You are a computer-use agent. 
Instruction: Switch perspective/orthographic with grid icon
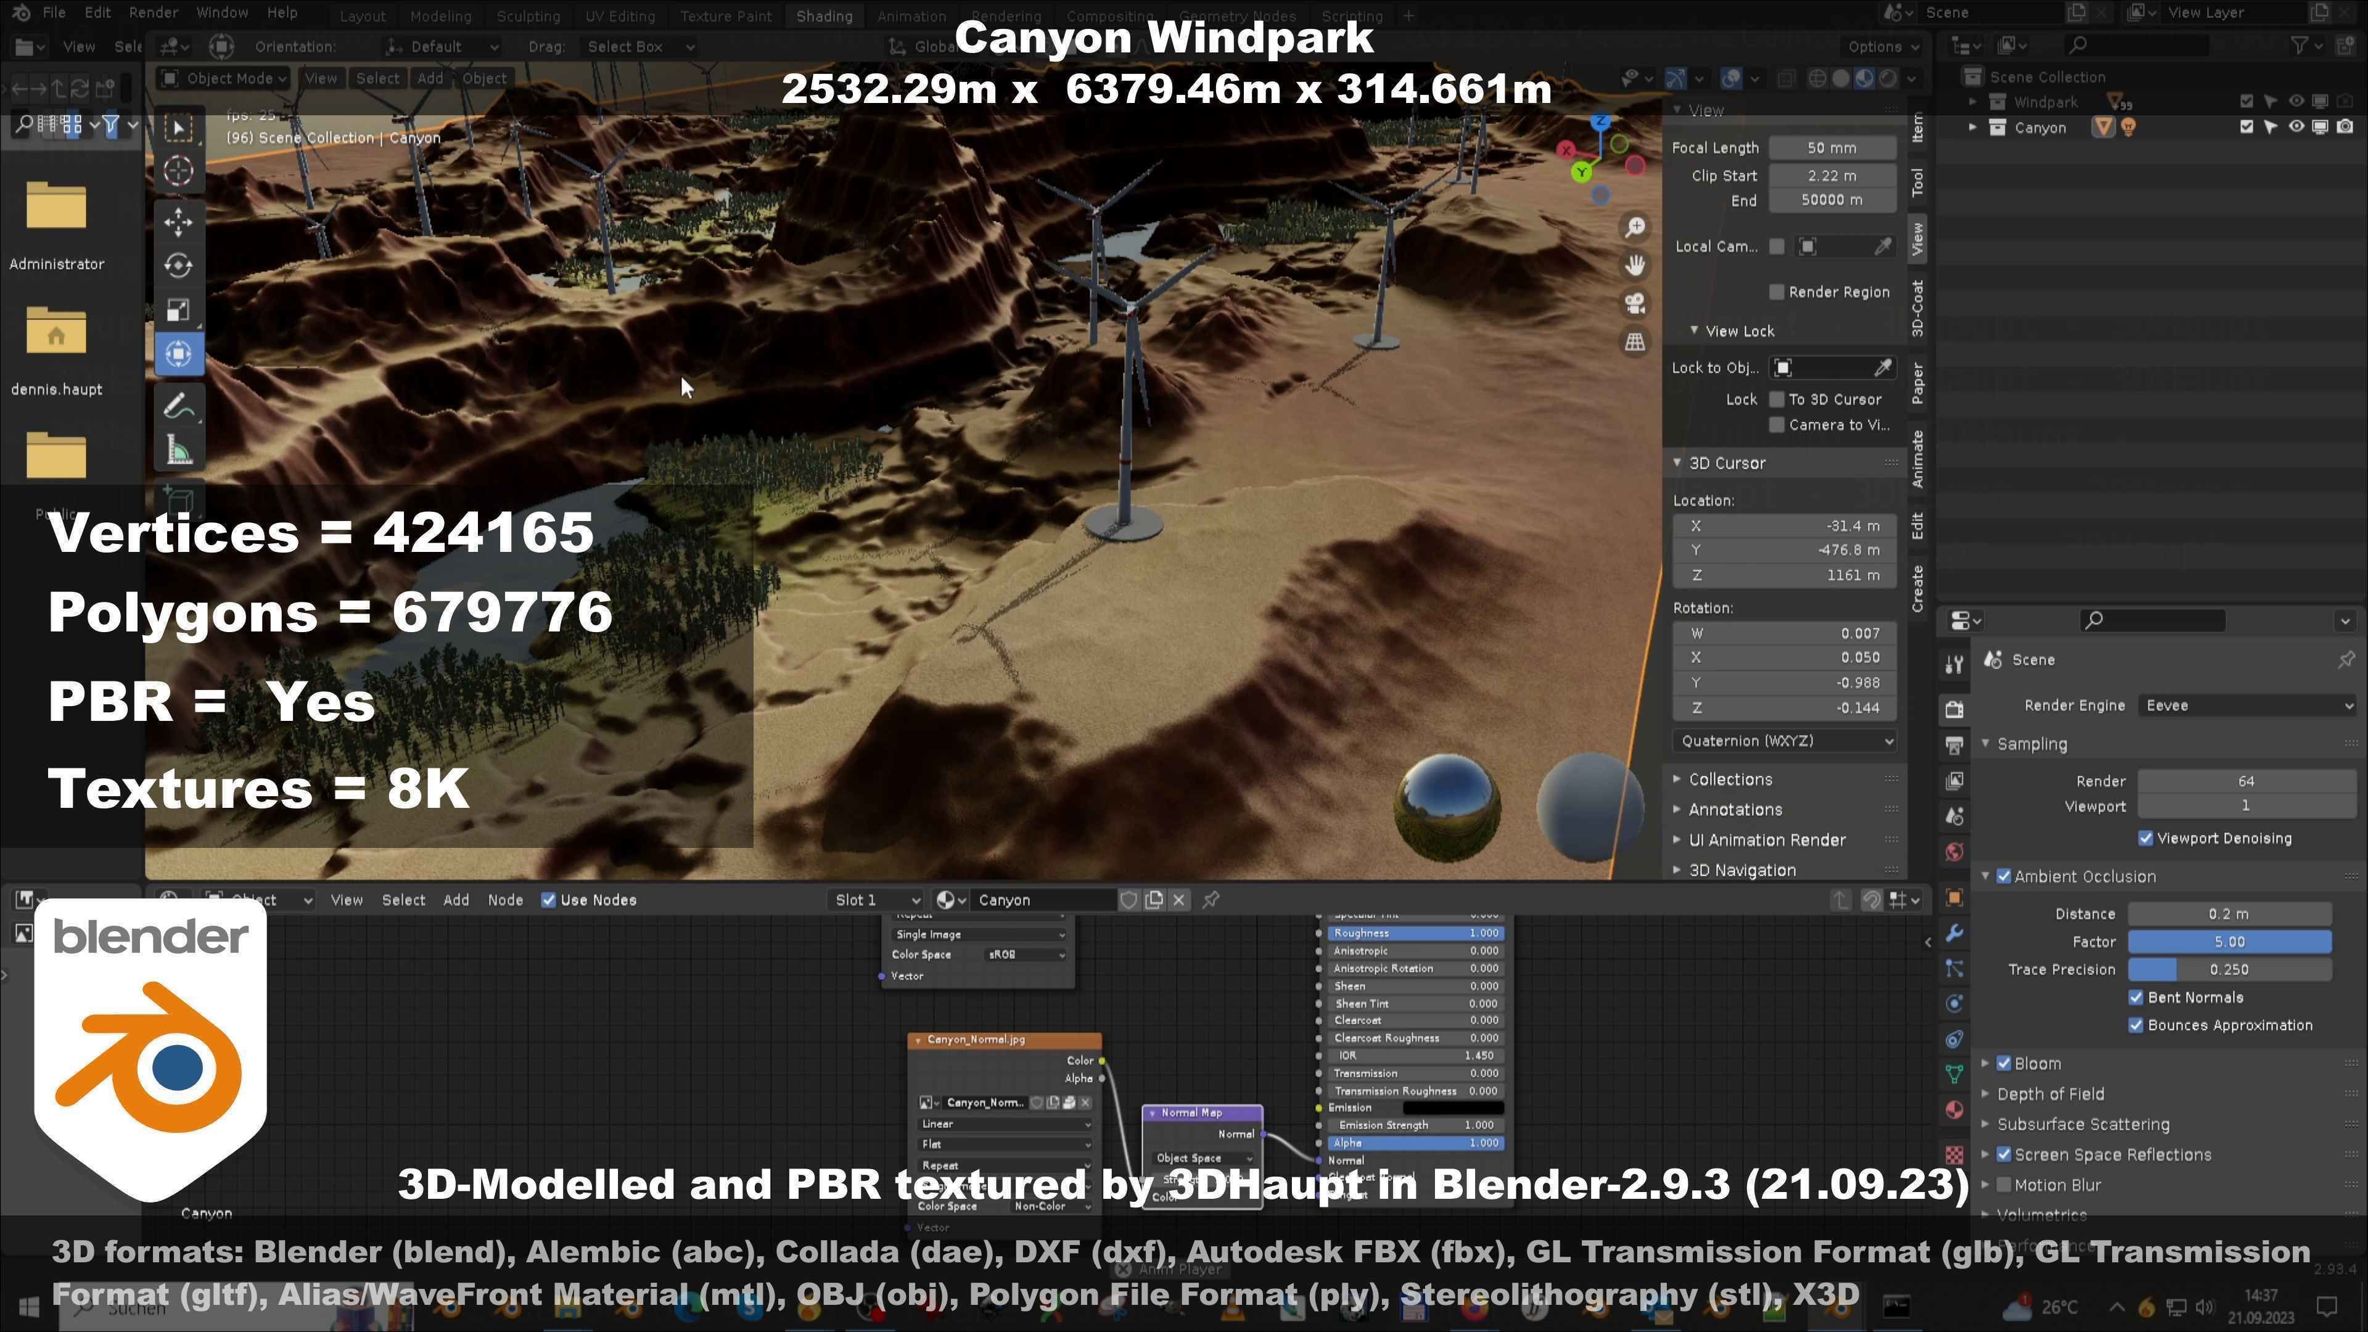[1634, 342]
